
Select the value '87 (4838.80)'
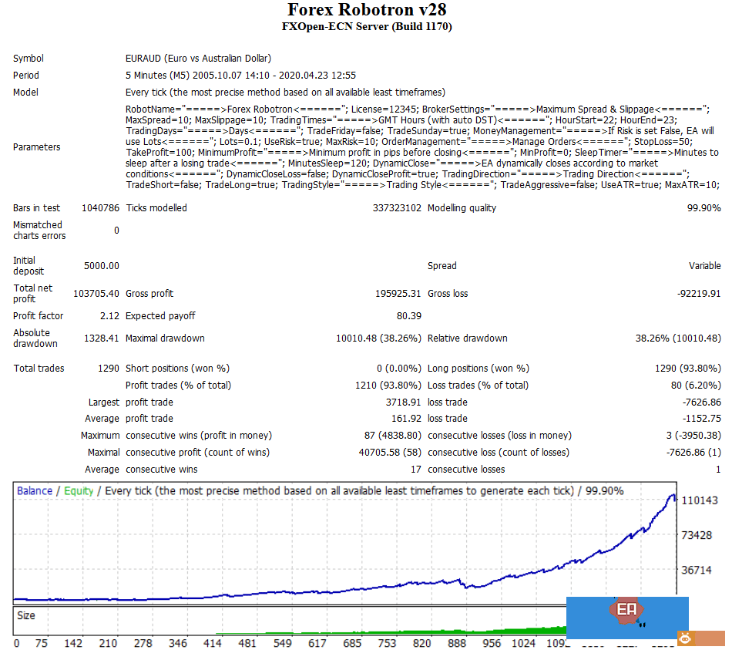pos(393,436)
